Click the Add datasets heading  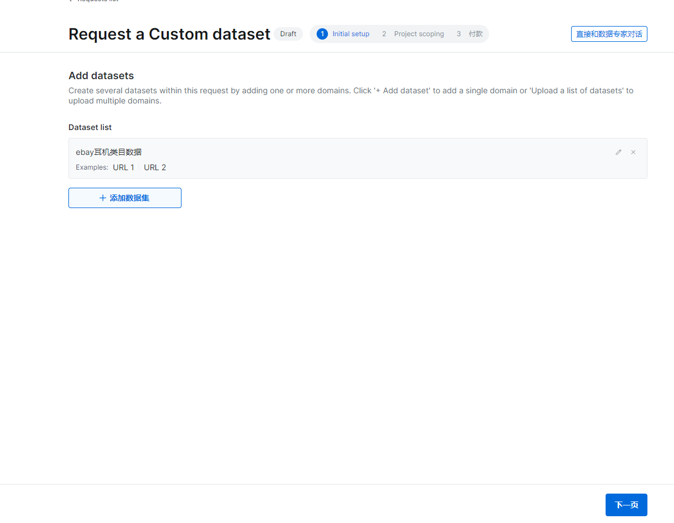(101, 76)
